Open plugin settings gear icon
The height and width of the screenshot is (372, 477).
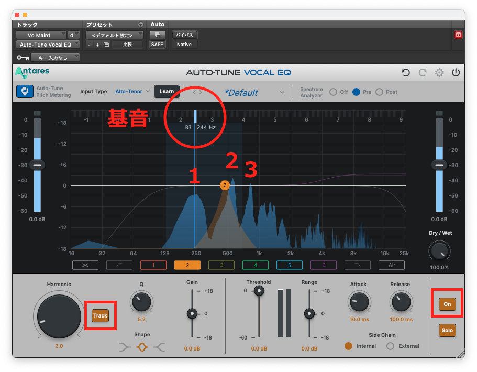coord(439,73)
